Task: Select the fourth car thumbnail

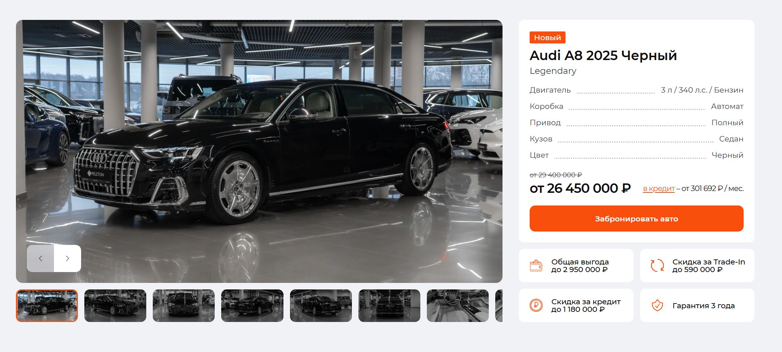Action: (252, 305)
